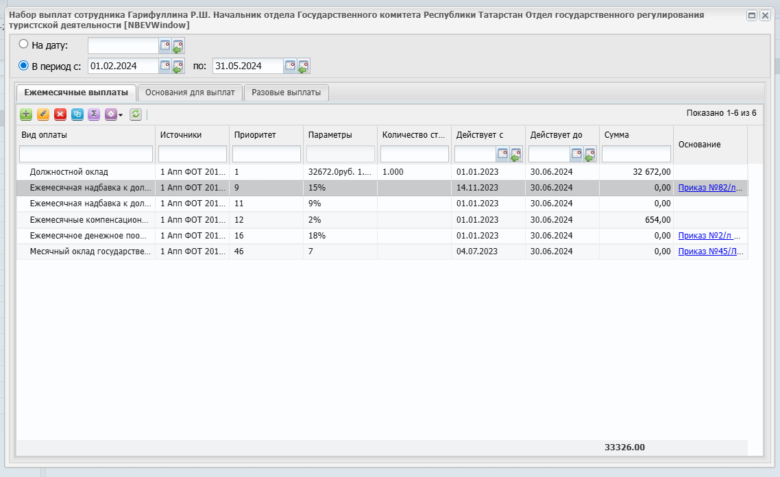Select the Ежемесячные компенсацион... row
The image size is (780, 477).
pos(382,219)
